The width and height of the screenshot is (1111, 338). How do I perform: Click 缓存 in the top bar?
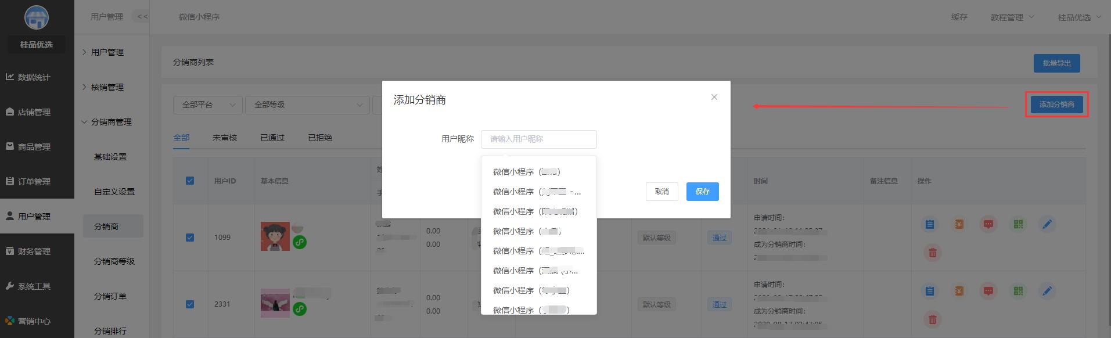click(959, 17)
